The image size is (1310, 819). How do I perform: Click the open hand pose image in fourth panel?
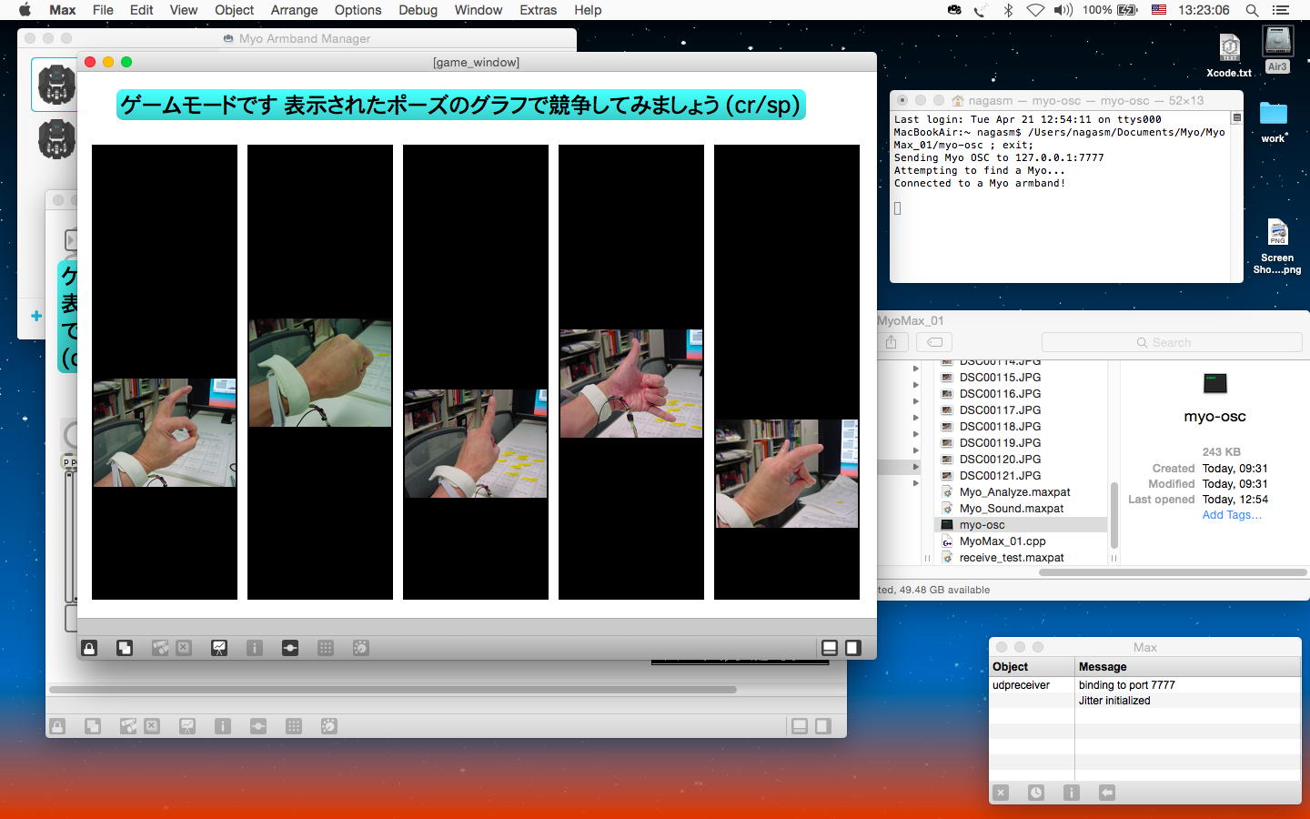tap(631, 383)
